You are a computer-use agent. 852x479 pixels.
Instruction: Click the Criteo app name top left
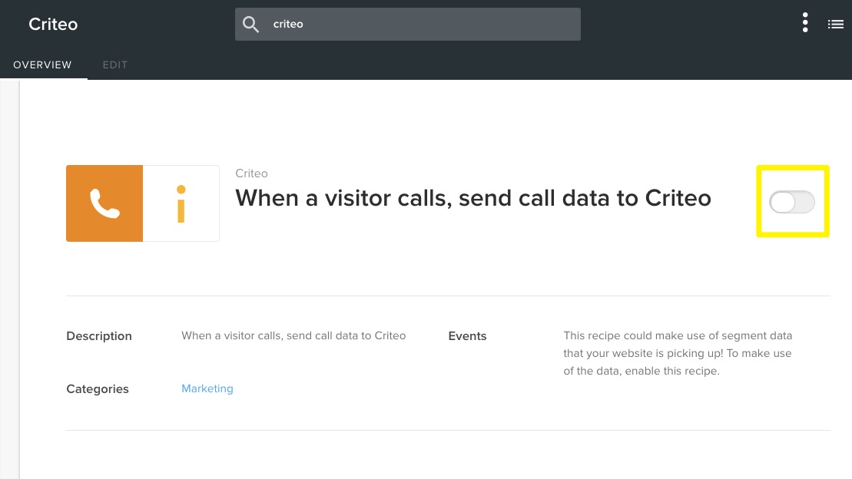[52, 24]
